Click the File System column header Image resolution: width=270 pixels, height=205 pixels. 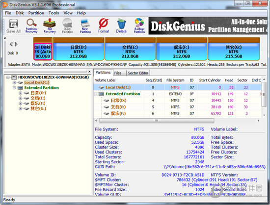click(175, 80)
